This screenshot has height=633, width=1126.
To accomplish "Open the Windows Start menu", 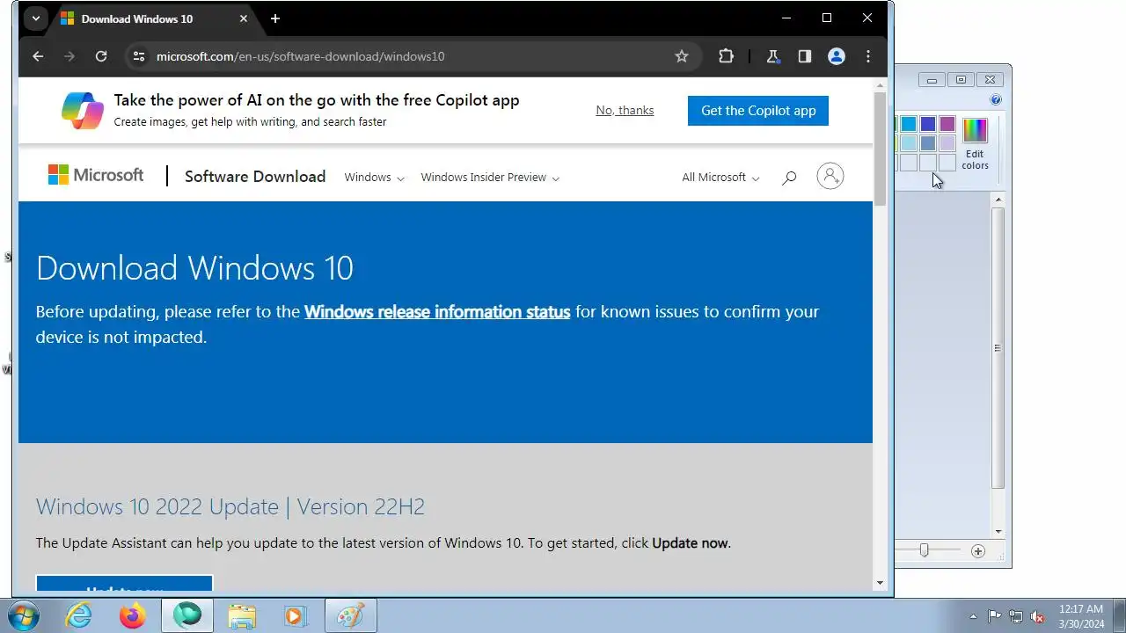I will click(x=23, y=615).
